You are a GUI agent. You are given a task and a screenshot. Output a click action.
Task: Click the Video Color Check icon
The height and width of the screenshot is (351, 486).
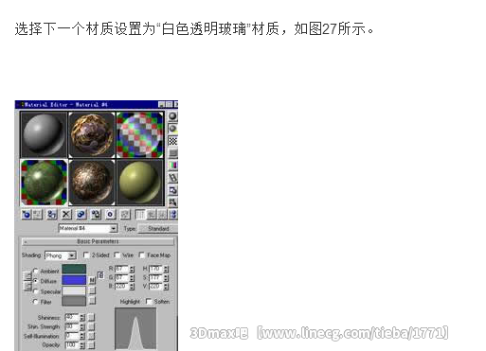tap(172, 166)
